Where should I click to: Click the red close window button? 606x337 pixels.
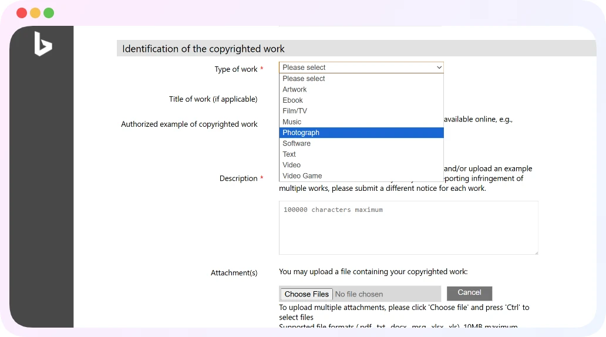pyautogui.click(x=22, y=13)
